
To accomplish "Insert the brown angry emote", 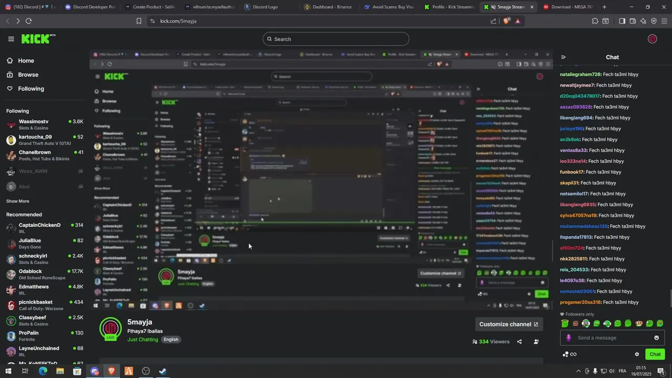I will (x=575, y=323).
